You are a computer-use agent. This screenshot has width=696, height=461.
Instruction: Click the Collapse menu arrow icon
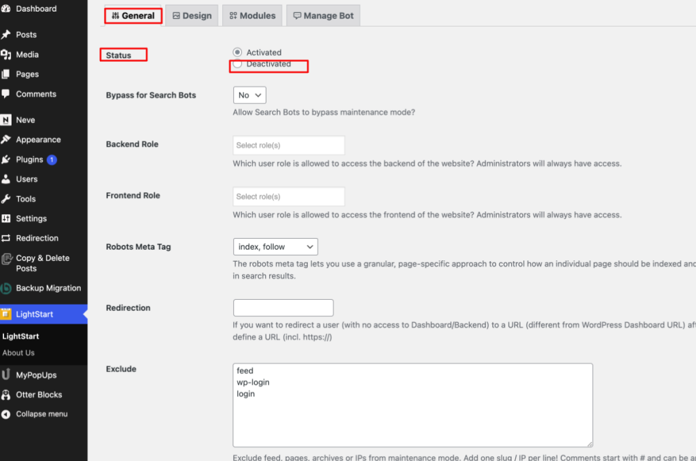(x=5, y=414)
